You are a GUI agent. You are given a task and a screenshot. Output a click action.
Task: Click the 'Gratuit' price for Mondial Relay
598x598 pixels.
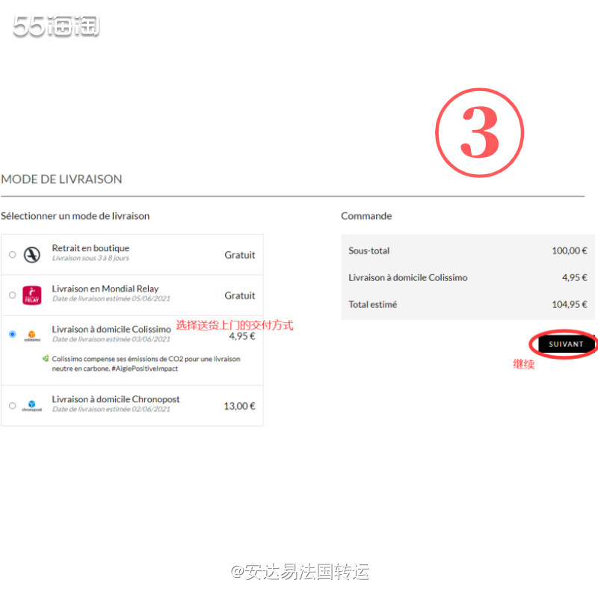tap(239, 295)
